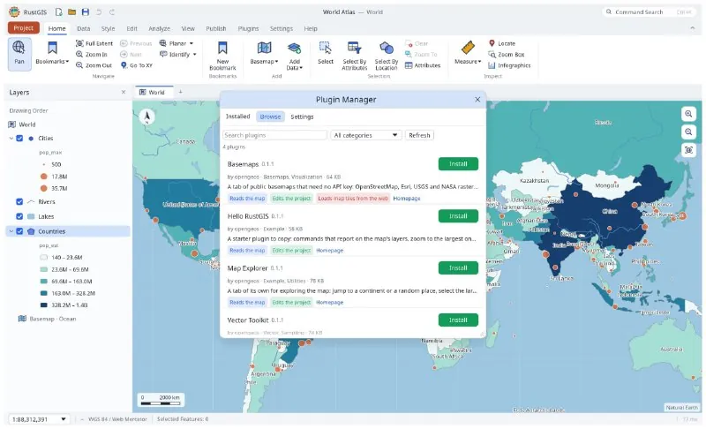
Task: Collapse the Countries layer legend
Action: pyautogui.click(x=11, y=231)
